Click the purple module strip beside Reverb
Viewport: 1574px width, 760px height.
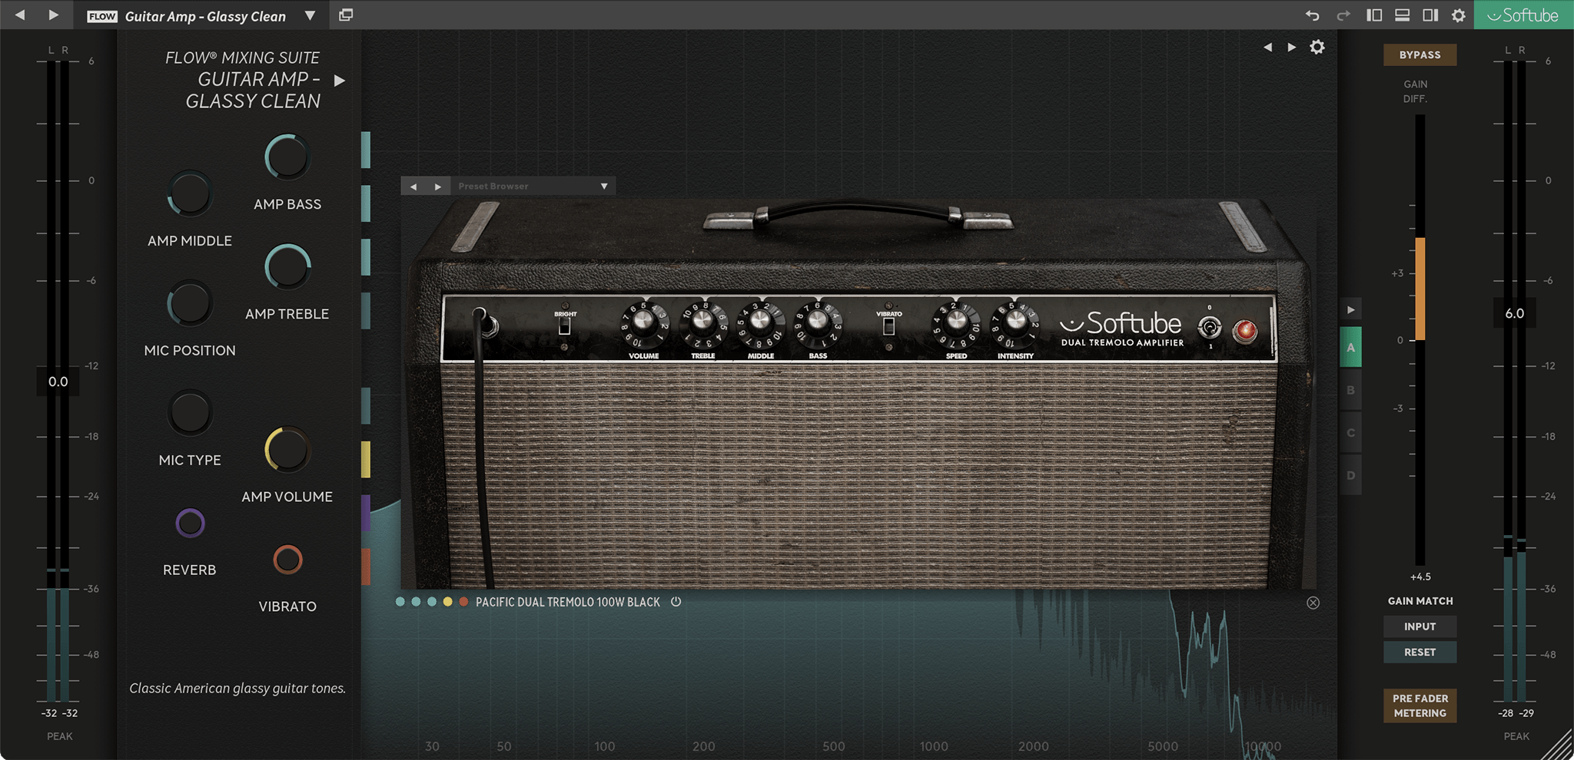366,513
